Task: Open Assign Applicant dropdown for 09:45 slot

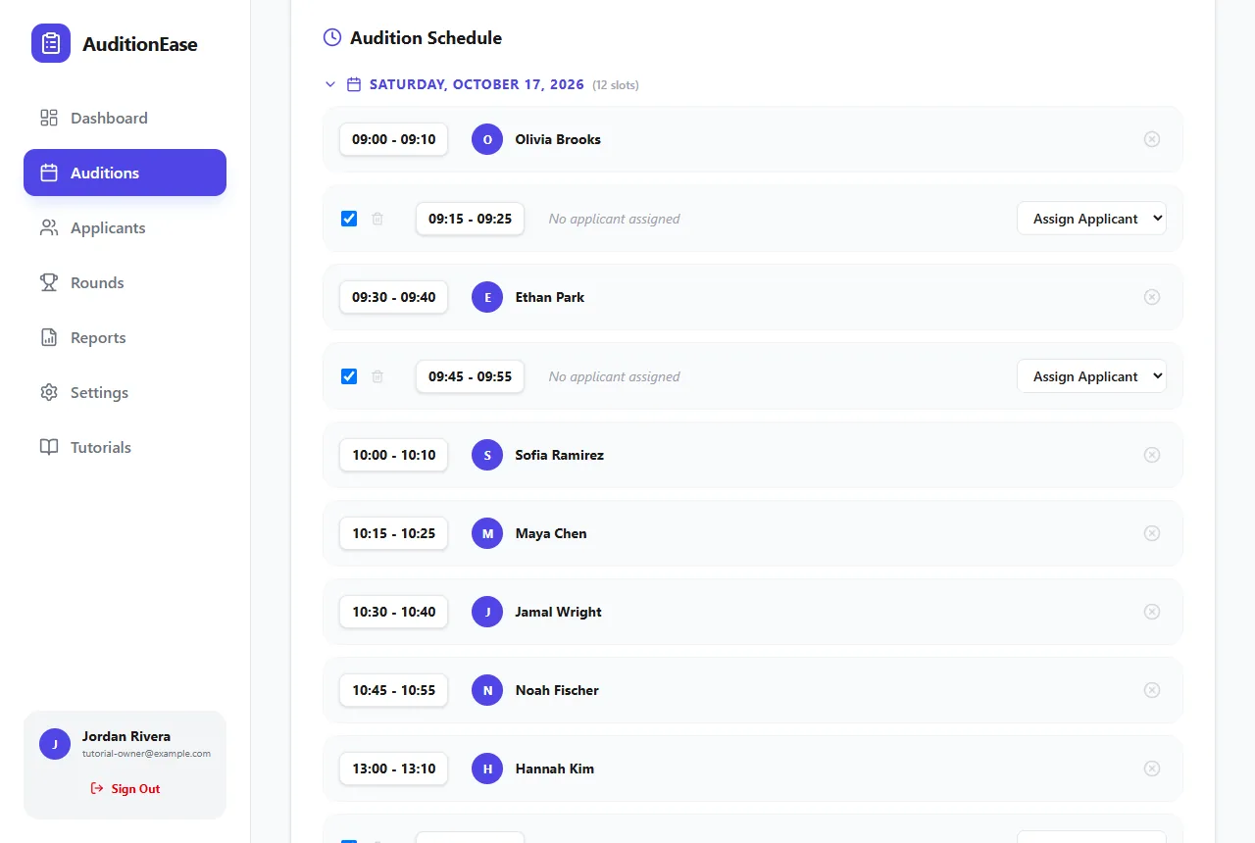Action: click(1091, 376)
